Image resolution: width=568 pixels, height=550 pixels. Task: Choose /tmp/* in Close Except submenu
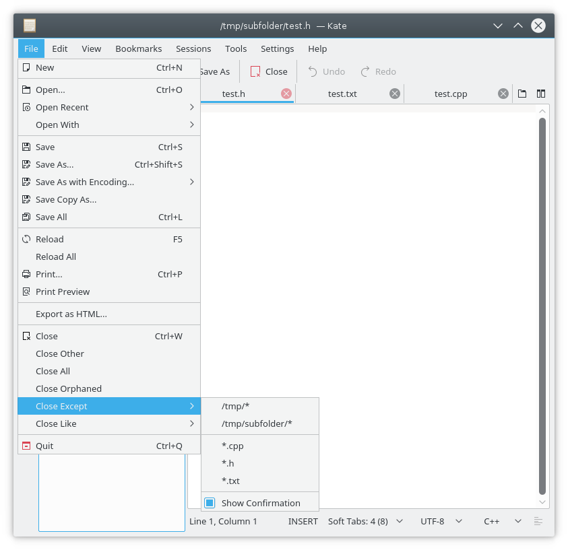coord(260,406)
